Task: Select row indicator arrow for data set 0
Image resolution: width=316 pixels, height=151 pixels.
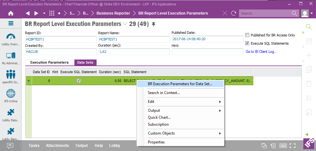Action: (x=29, y=81)
